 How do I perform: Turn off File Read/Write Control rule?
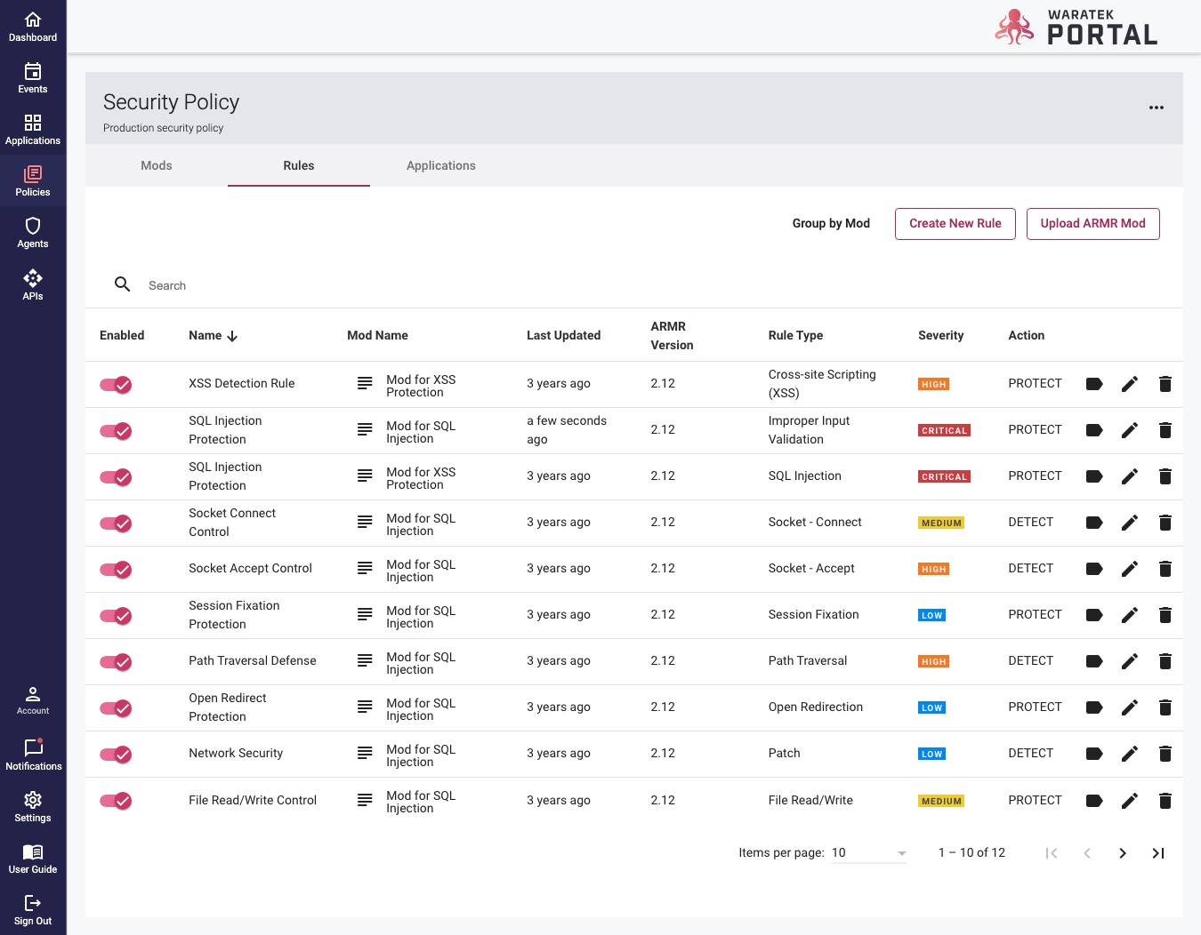pos(116,801)
